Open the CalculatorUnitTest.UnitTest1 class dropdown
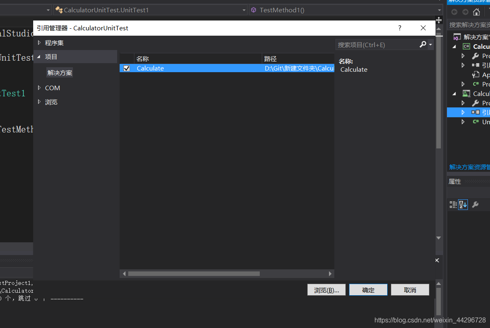Screen dimensions: 490x328 [x=244, y=10]
